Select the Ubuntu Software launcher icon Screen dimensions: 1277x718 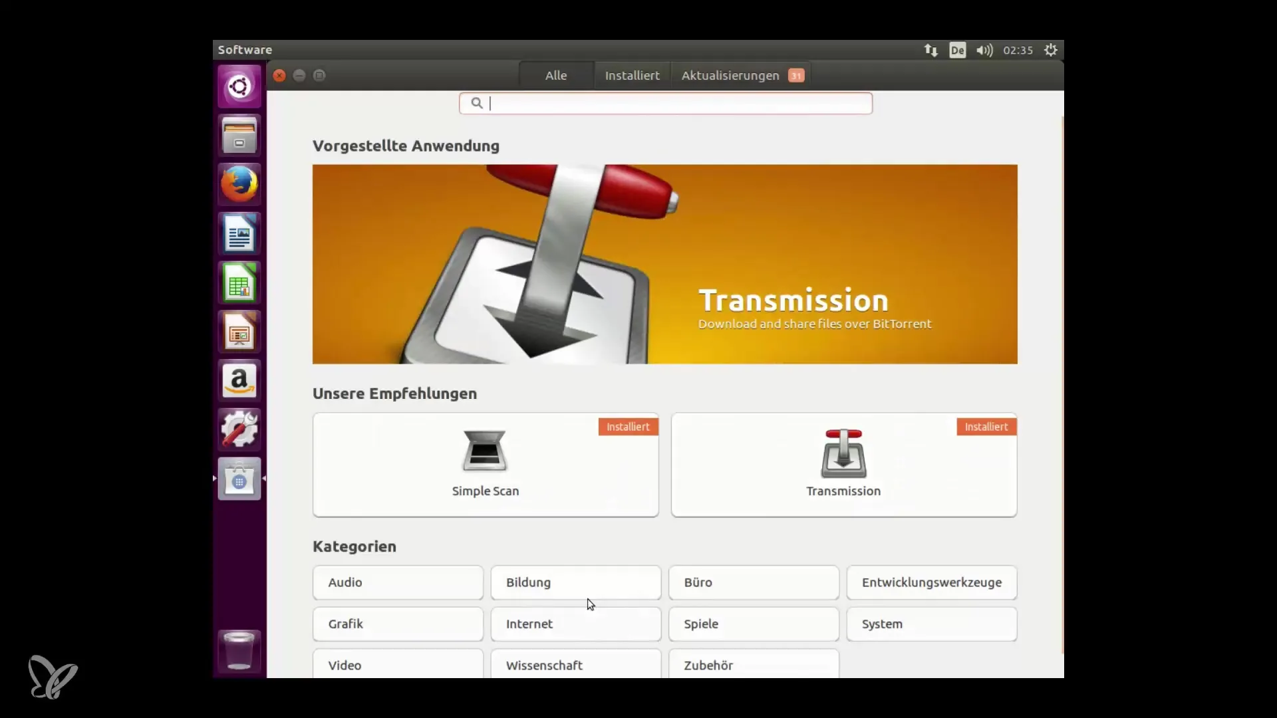pos(239,479)
